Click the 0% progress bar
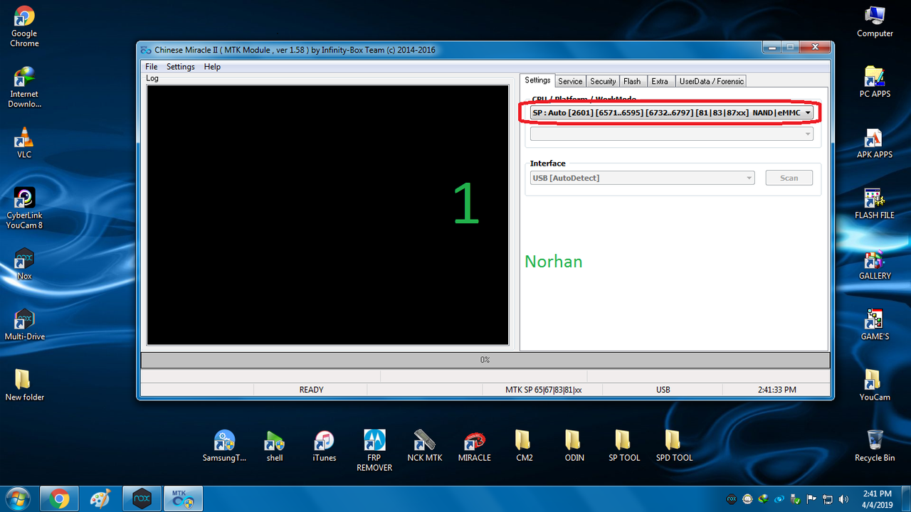911x512 pixels. [x=485, y=360]
